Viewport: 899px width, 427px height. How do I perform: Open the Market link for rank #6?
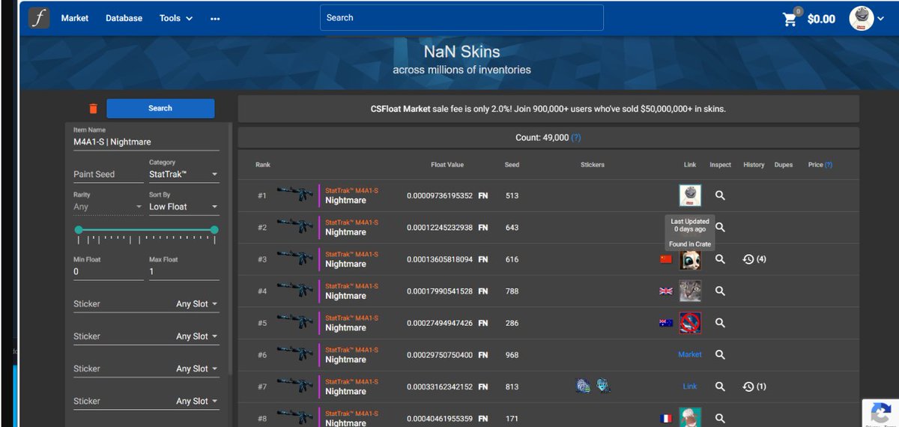(x=690, y=354)
